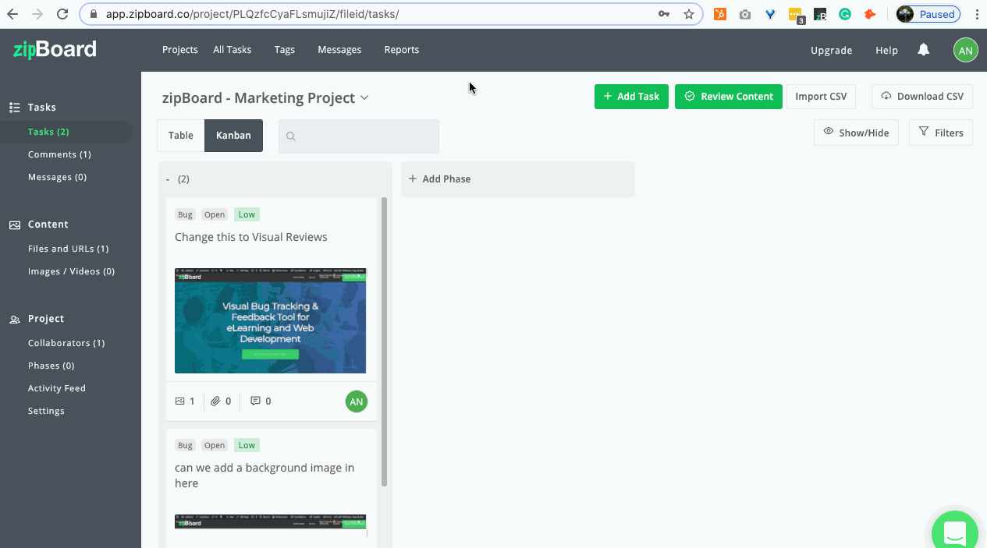Open the Projects menu

click(180, 50)
